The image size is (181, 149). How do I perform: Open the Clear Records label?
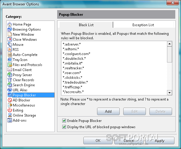pos(24,80)
